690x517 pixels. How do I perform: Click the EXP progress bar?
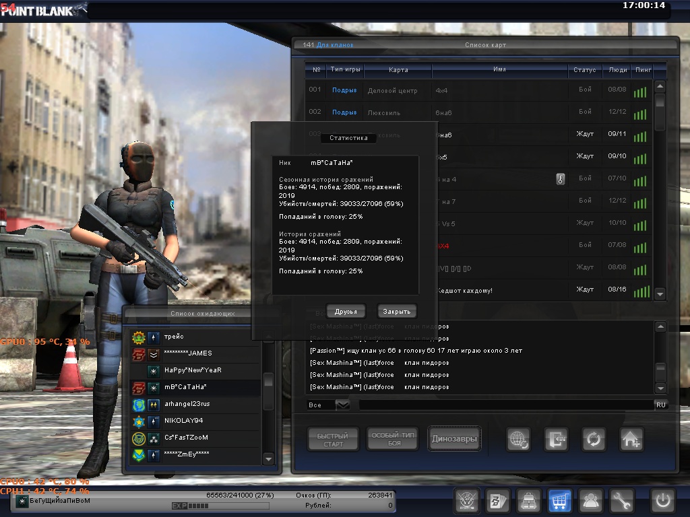pos(220,506)
